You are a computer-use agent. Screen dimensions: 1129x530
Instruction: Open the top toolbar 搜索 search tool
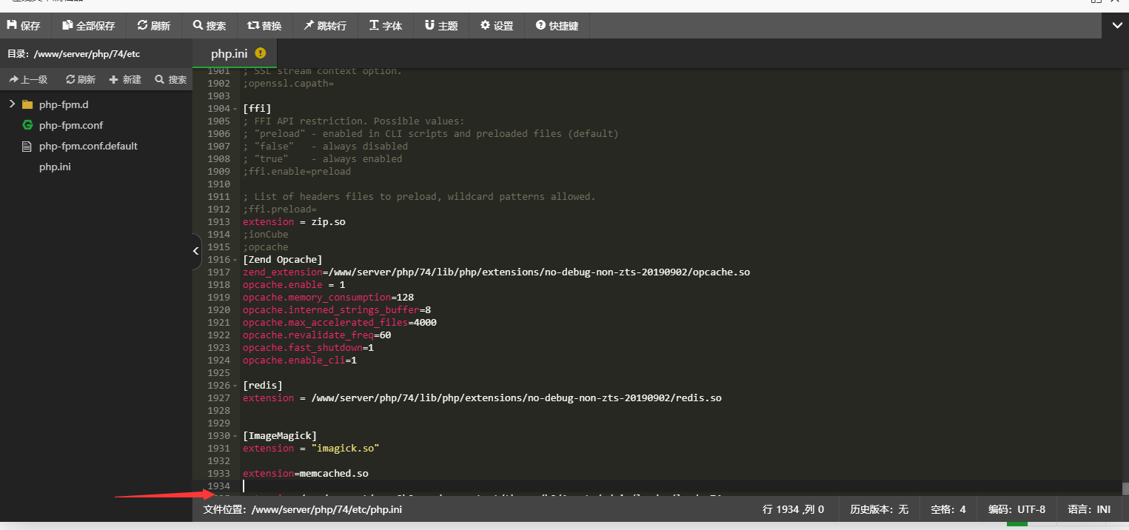click(x=210, y=26)
